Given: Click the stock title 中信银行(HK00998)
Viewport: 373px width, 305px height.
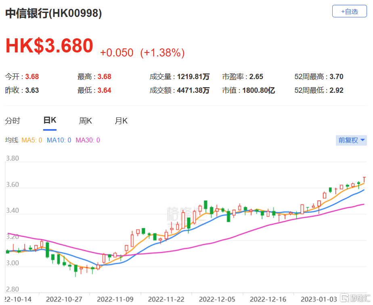Looking at the screenshot, I should tap(54, 13).
